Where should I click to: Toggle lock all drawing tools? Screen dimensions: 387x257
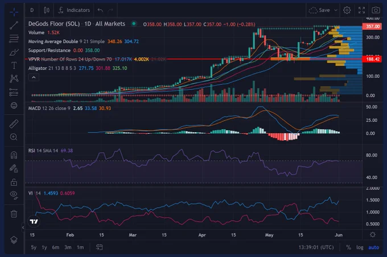point(14,182)
